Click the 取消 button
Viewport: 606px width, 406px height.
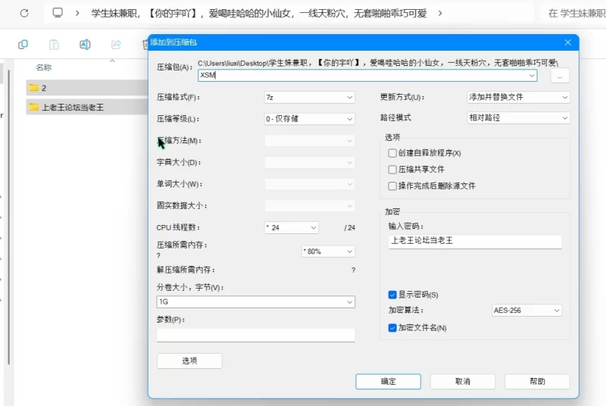tap(463, 382)
